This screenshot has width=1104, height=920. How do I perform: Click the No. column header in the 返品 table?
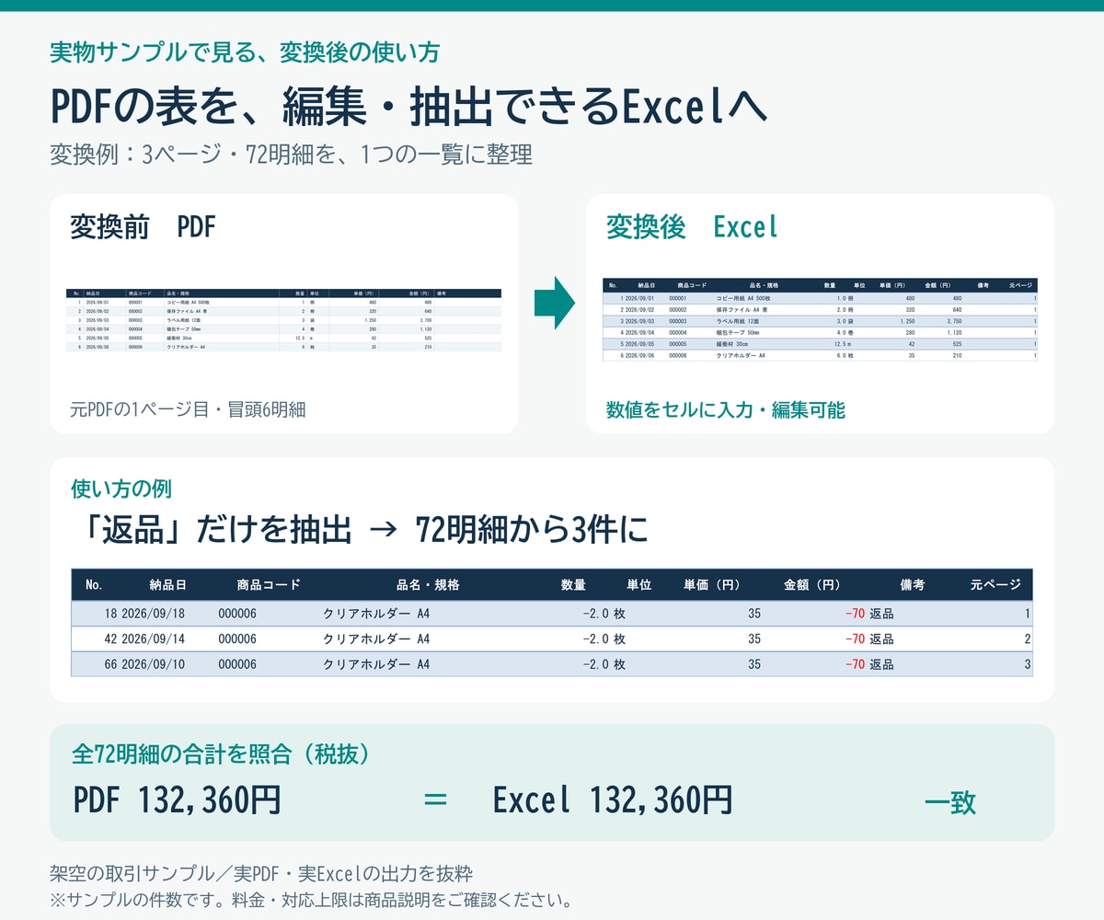pyautogui.click(x=94, y=584)
